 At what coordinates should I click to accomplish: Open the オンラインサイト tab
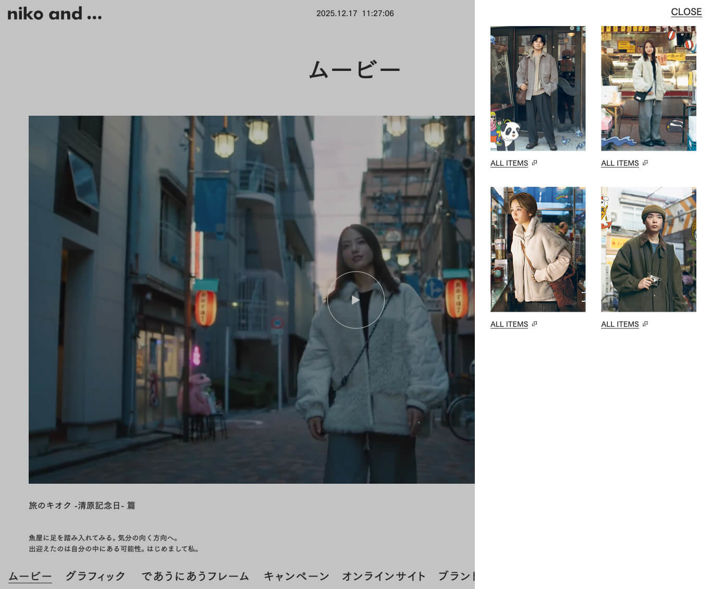[x=384, y=576]
